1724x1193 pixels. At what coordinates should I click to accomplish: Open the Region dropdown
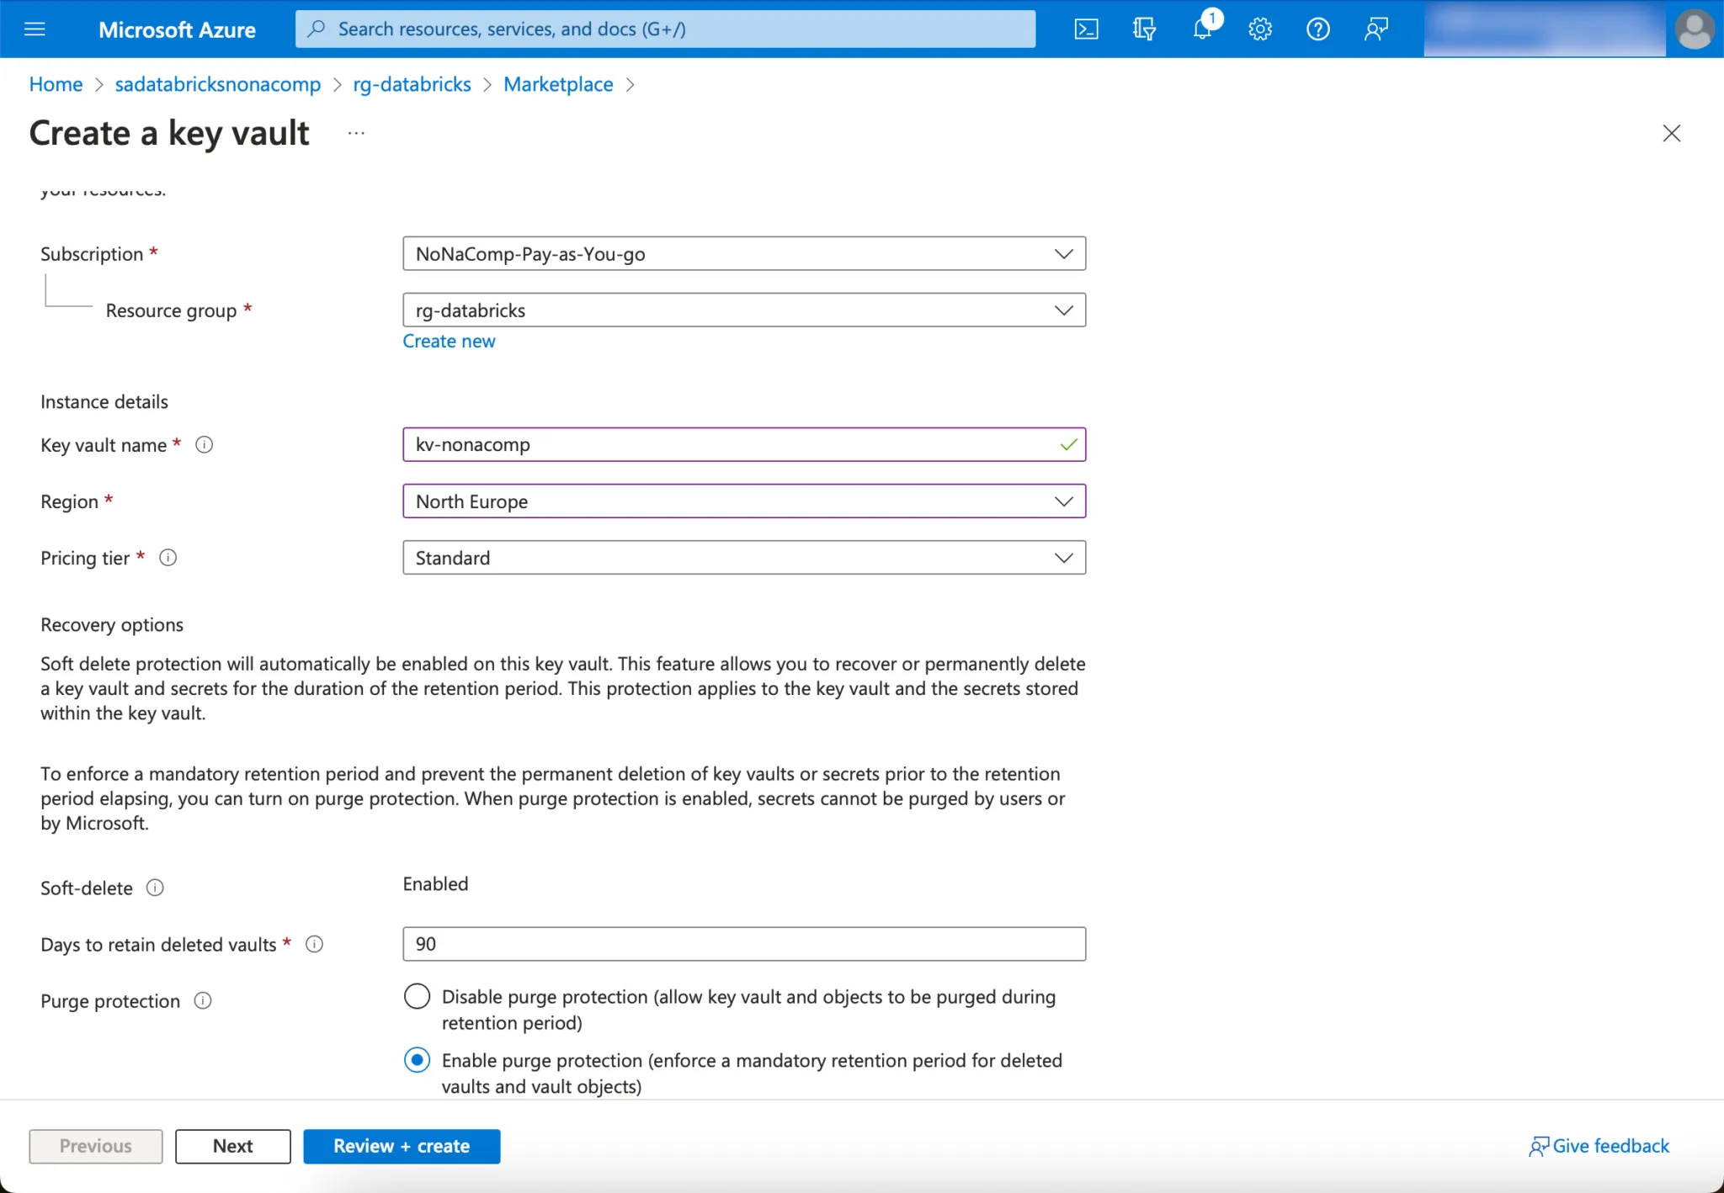click(744, 501)
